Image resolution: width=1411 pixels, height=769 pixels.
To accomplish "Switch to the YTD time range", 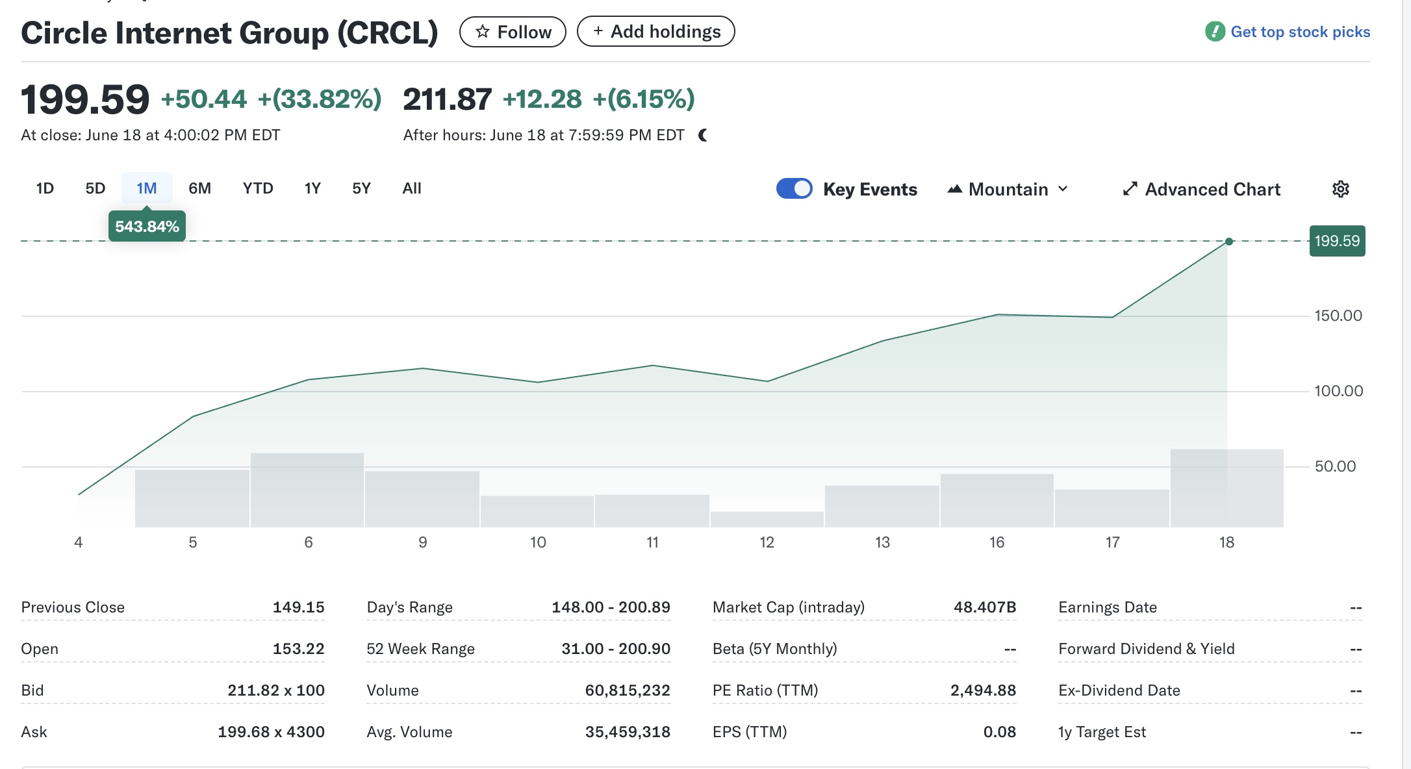I will pyautogui.click(x=258, y=188).
